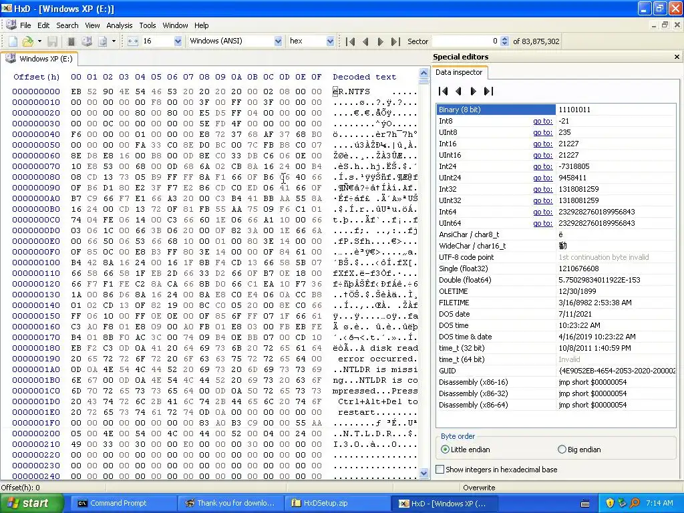
Task: Click the Open file folder icon
Action: (x=27, y=41)
